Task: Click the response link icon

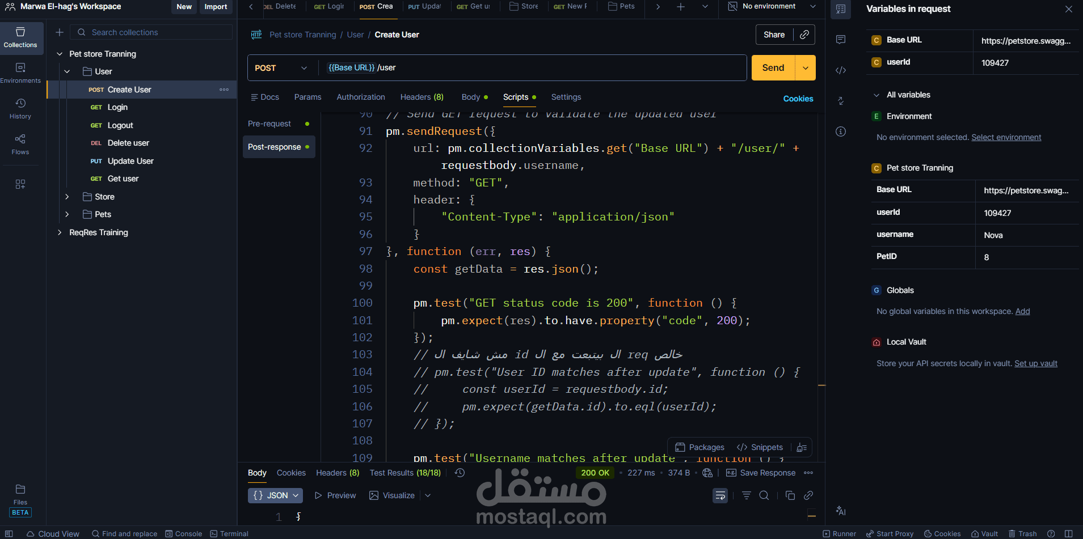Action: coord(808,495)
